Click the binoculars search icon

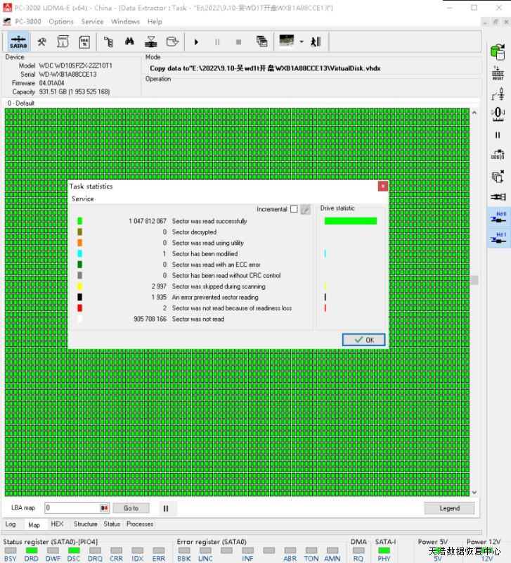[x=129, y=42]
